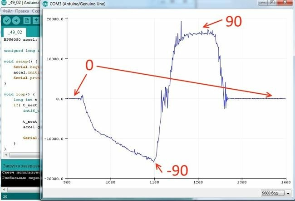Click the Upload arrow icon

pyautogui.click(x=16, y=20)
